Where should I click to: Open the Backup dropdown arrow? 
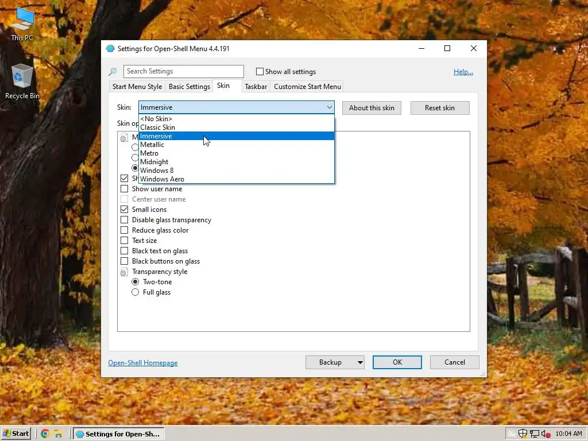point(360,362)
